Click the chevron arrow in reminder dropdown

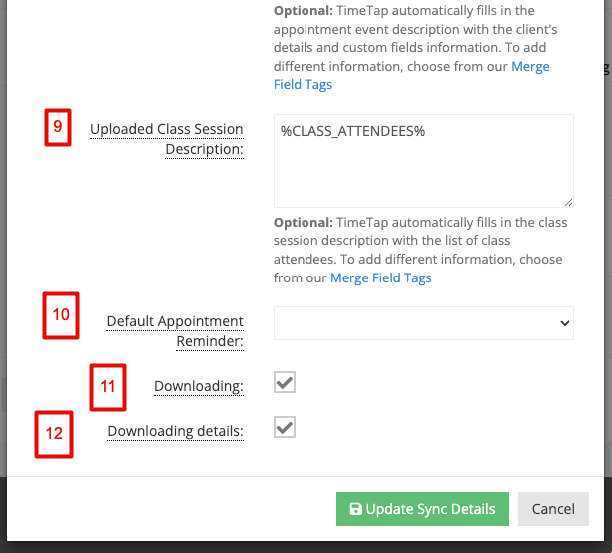564,323
